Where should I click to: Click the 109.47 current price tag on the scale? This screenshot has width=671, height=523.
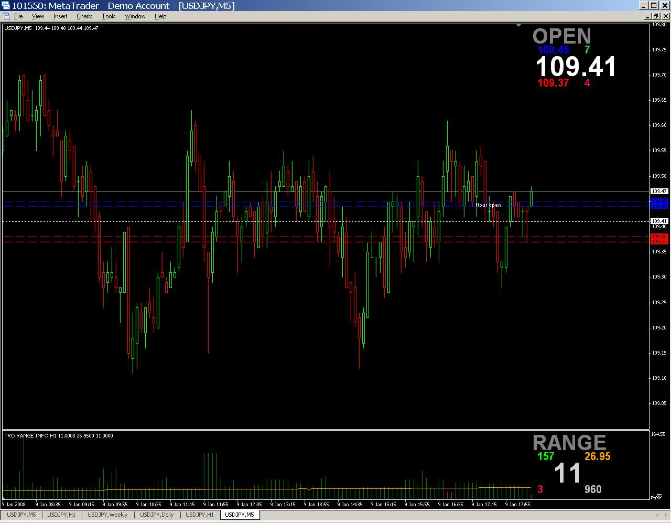click(659, 191)
